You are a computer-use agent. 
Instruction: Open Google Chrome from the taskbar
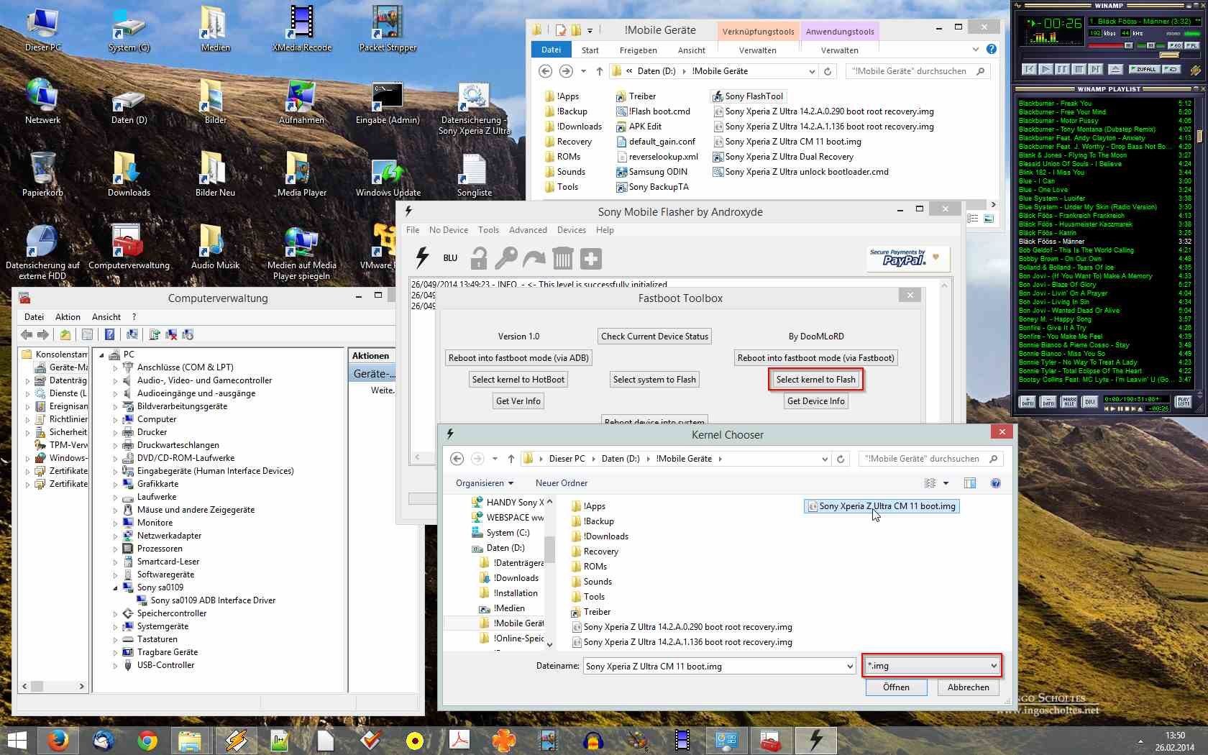tap(147, 740)
